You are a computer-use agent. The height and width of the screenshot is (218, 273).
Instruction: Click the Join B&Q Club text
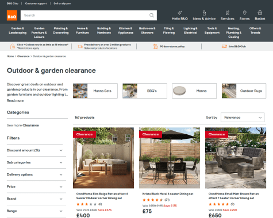coord(237,46)
